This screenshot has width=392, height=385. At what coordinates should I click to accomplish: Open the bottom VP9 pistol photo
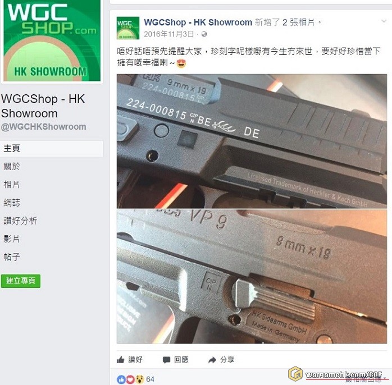(x=252, y=277)
